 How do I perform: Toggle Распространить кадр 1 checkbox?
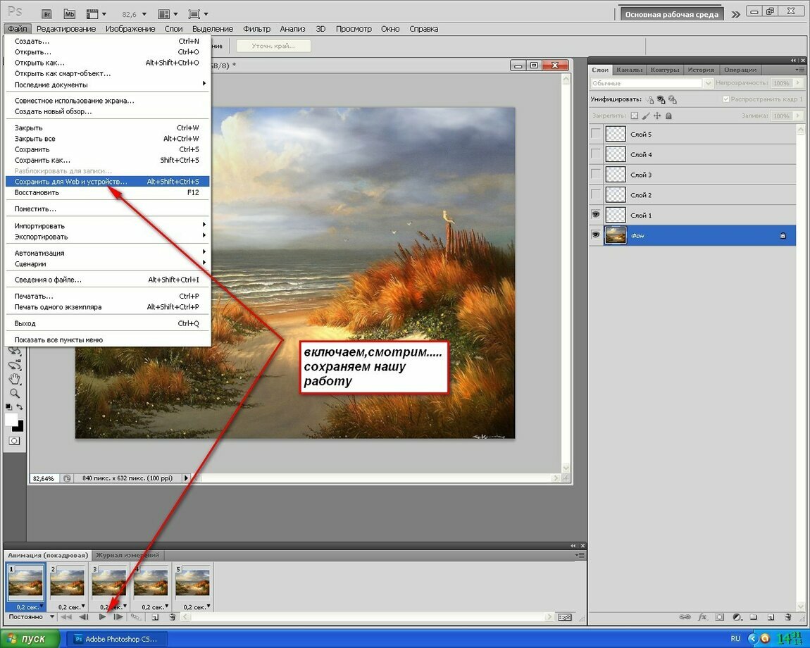pos(725,99)
